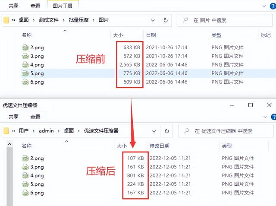Click the 桌面 breadcrumb in top window
Viewport: 276px width, 206px height.
coord(24,20)
